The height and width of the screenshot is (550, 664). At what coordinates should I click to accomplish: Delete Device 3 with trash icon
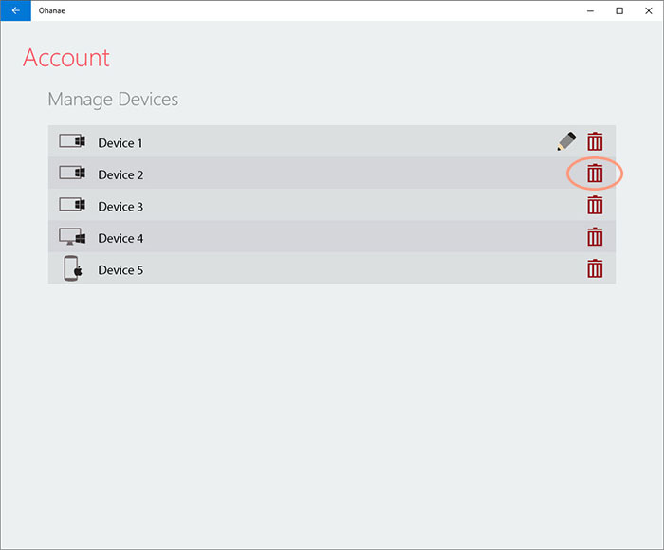[595, 205]
